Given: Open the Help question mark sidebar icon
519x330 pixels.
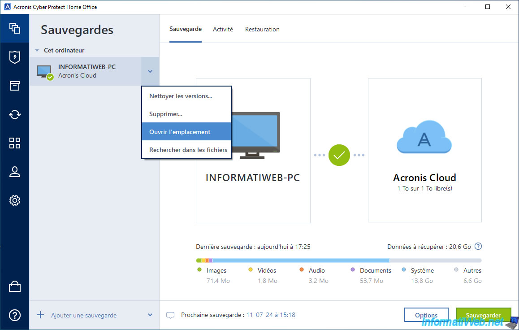Looking at the screenshot, I should (x=14, y=315).
